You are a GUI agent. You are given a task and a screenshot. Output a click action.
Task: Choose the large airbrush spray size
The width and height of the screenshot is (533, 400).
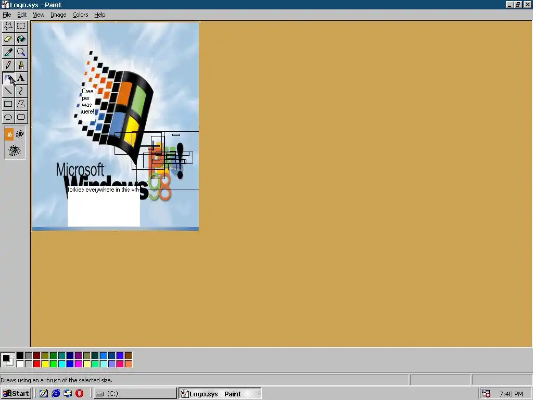click(15, 151)
